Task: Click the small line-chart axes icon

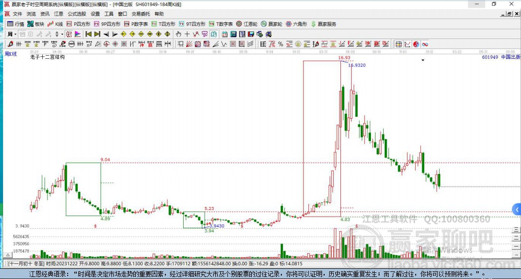Action: pyautogui.click(x=408, y=44)
